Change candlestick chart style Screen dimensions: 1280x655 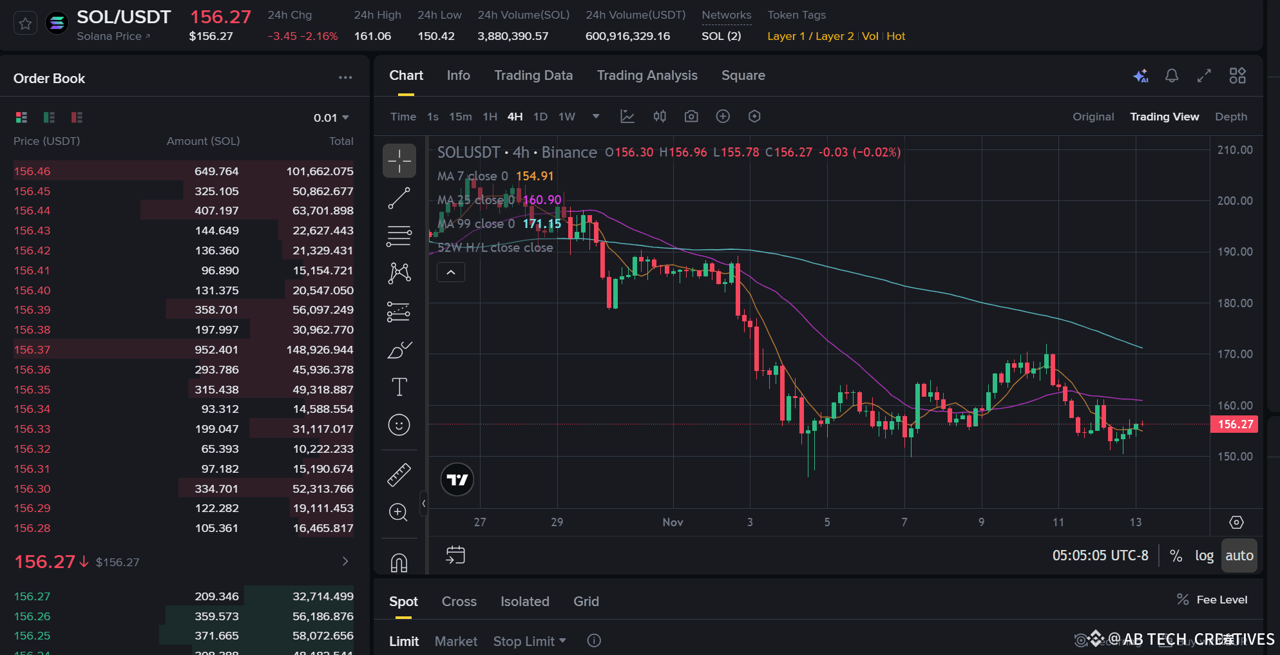pyautogui.click(x=660, y=117)
